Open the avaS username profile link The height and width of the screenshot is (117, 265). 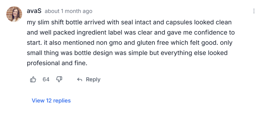[34, 11]
